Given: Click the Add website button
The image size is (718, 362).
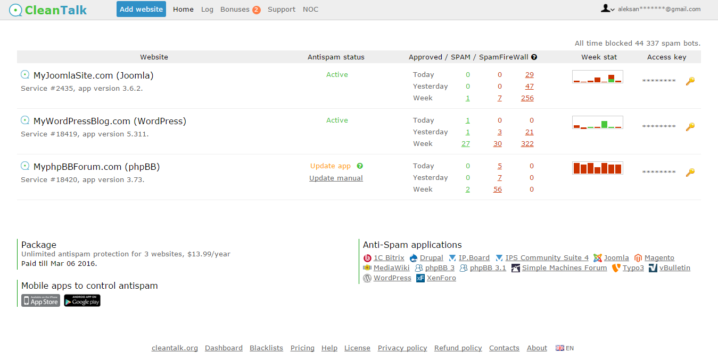Looking at the screenshot, I should [x=141, y=9].
